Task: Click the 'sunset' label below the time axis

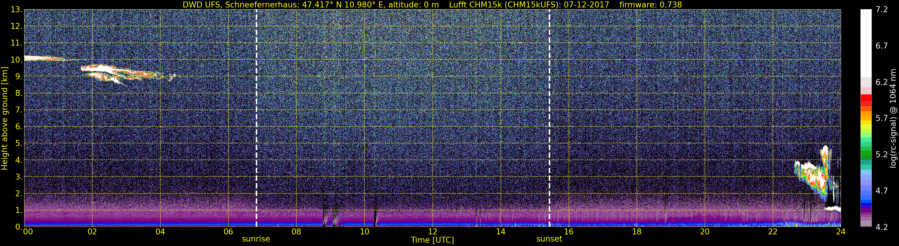Action: [x=549, y=239]
